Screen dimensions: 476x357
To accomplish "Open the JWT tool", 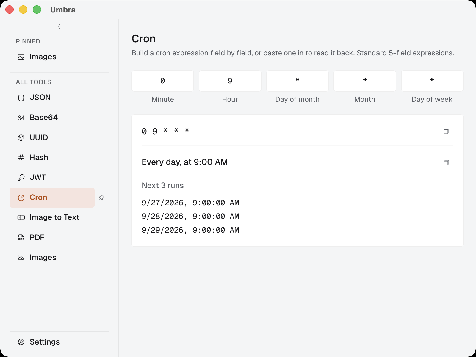I will tap(52, 178).
